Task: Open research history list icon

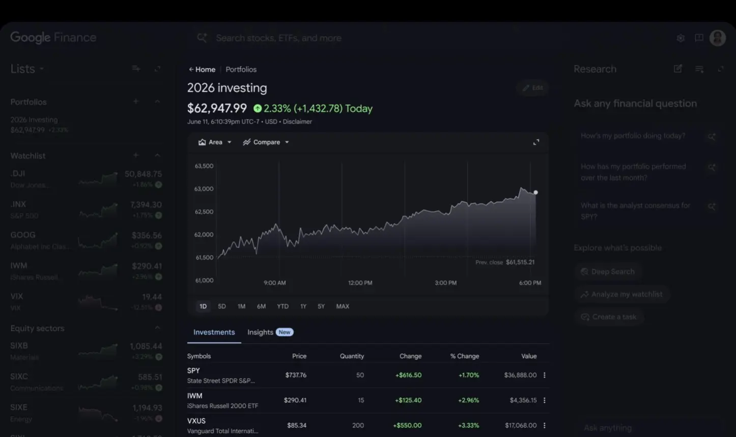Action: [699, 69]
